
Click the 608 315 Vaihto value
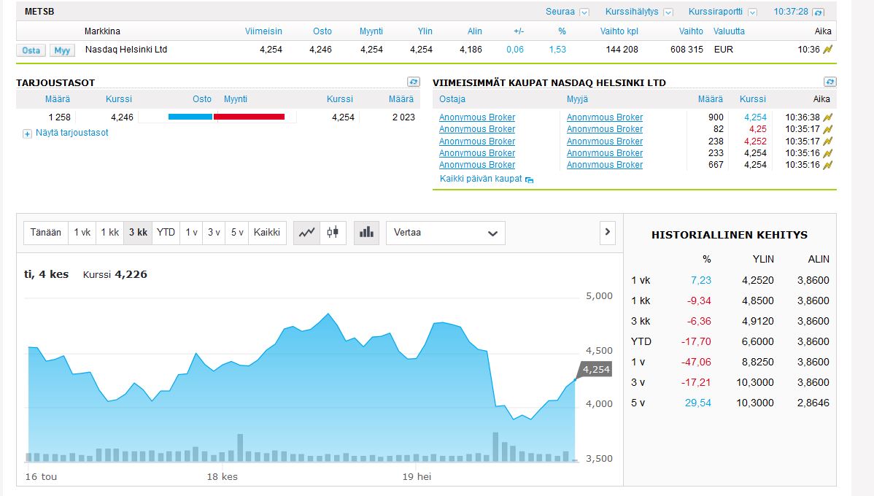687,50
